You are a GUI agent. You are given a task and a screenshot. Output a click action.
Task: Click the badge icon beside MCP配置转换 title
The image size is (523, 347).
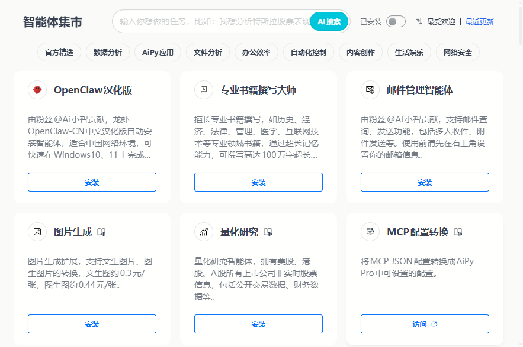[x=458, y=232]
